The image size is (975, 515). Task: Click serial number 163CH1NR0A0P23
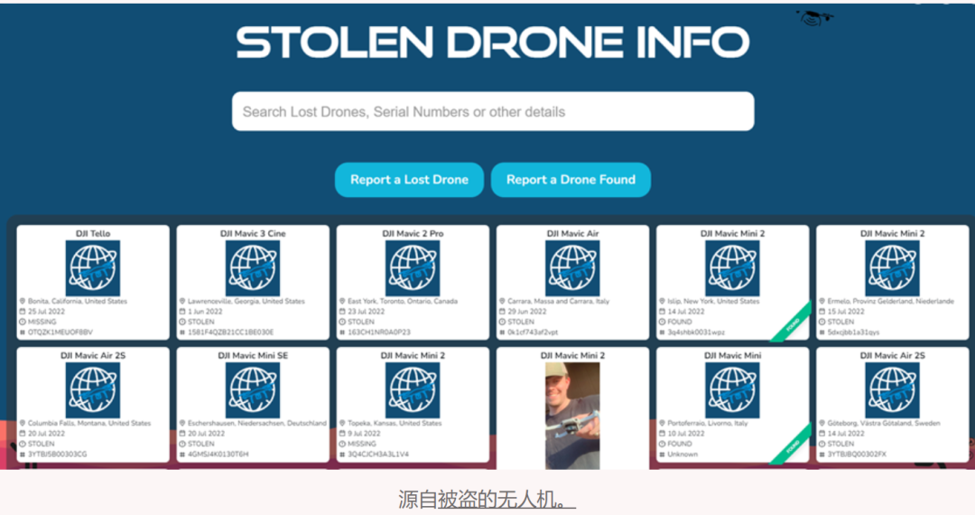[x=378, y=332]
